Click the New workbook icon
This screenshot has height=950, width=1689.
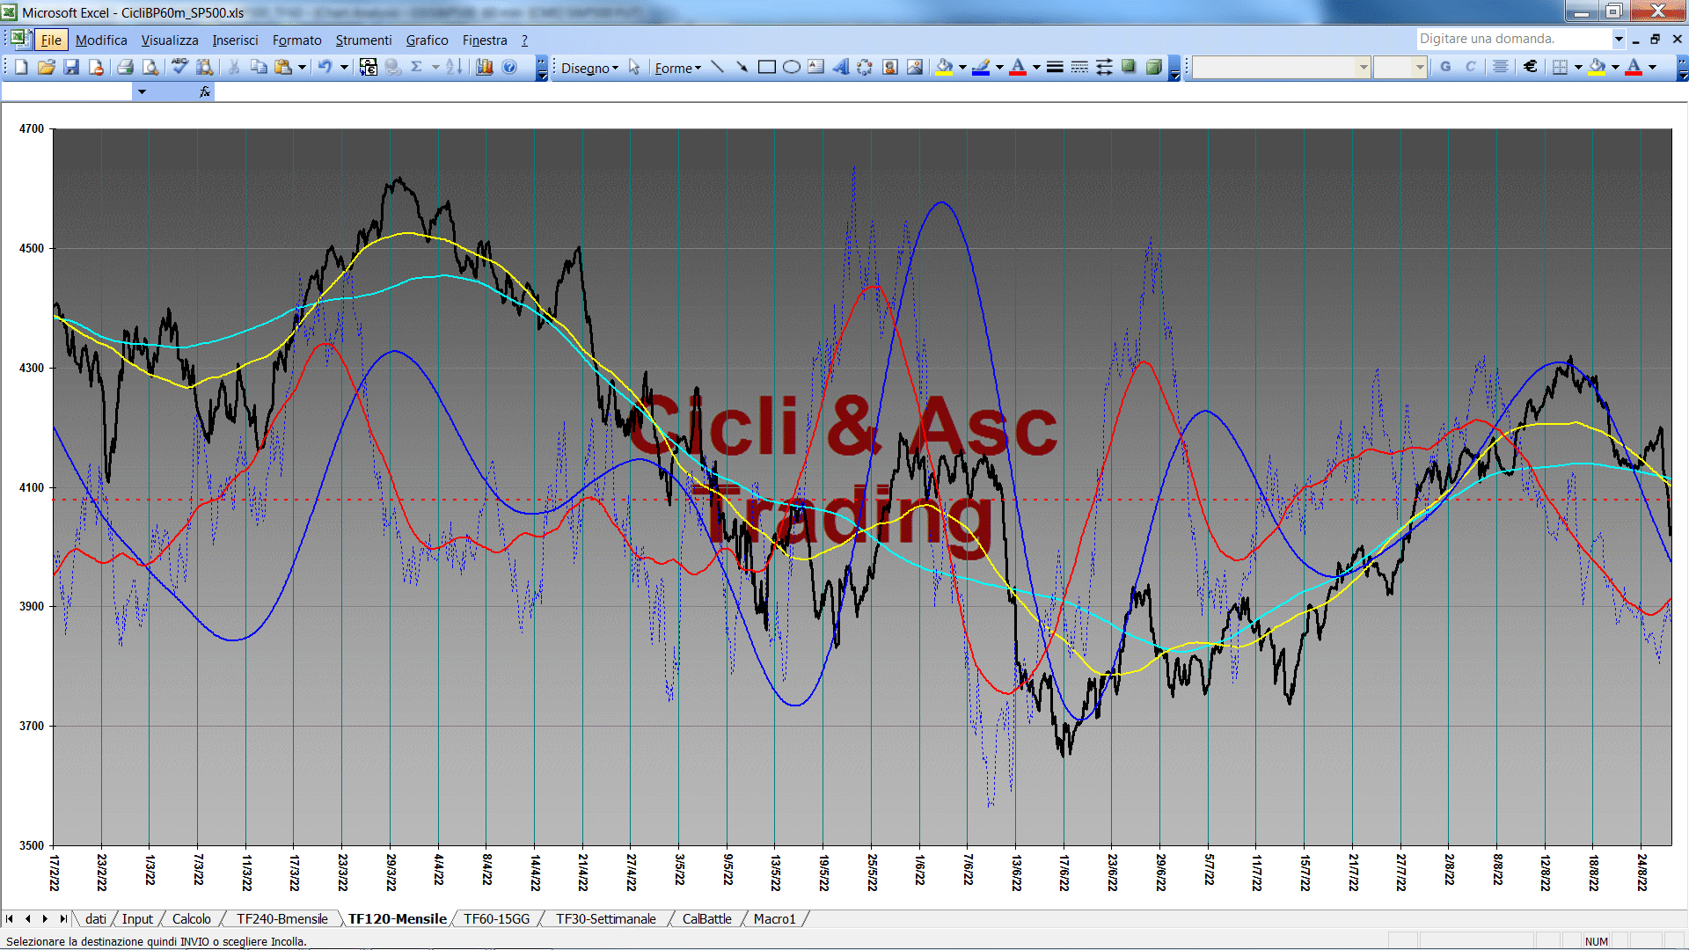coord(22,67)
